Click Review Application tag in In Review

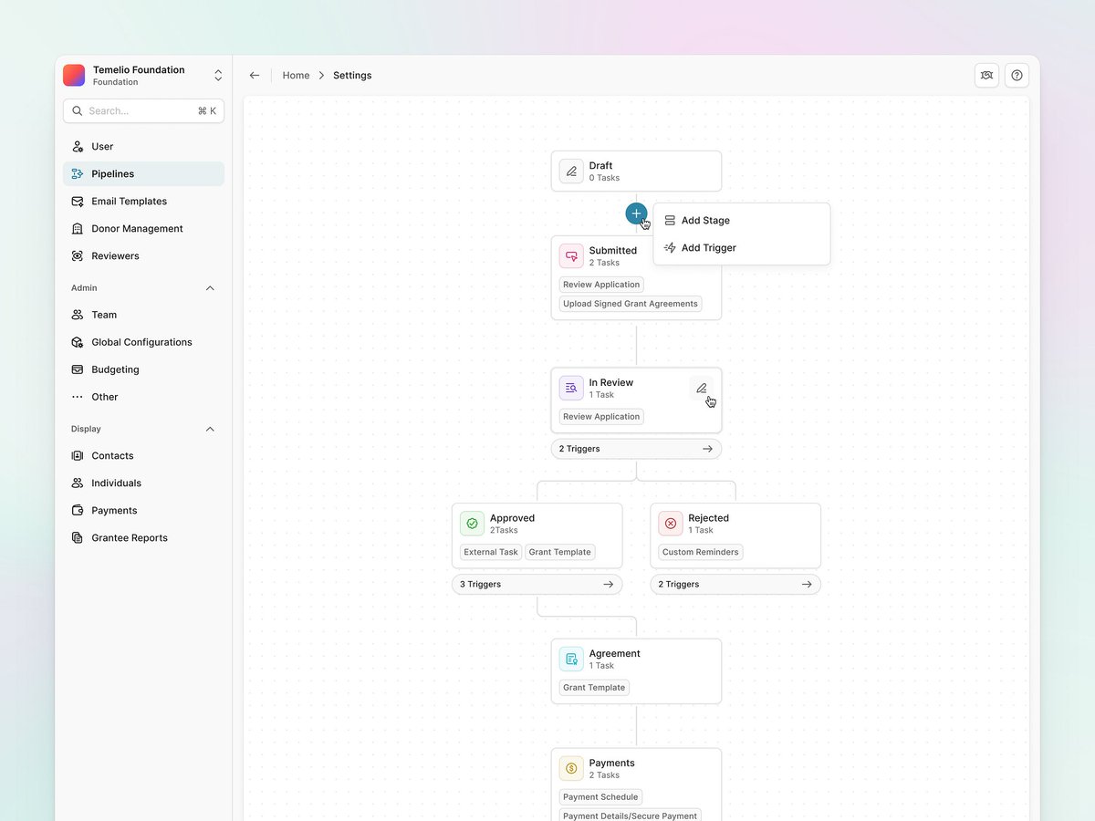tap(601, 417)
